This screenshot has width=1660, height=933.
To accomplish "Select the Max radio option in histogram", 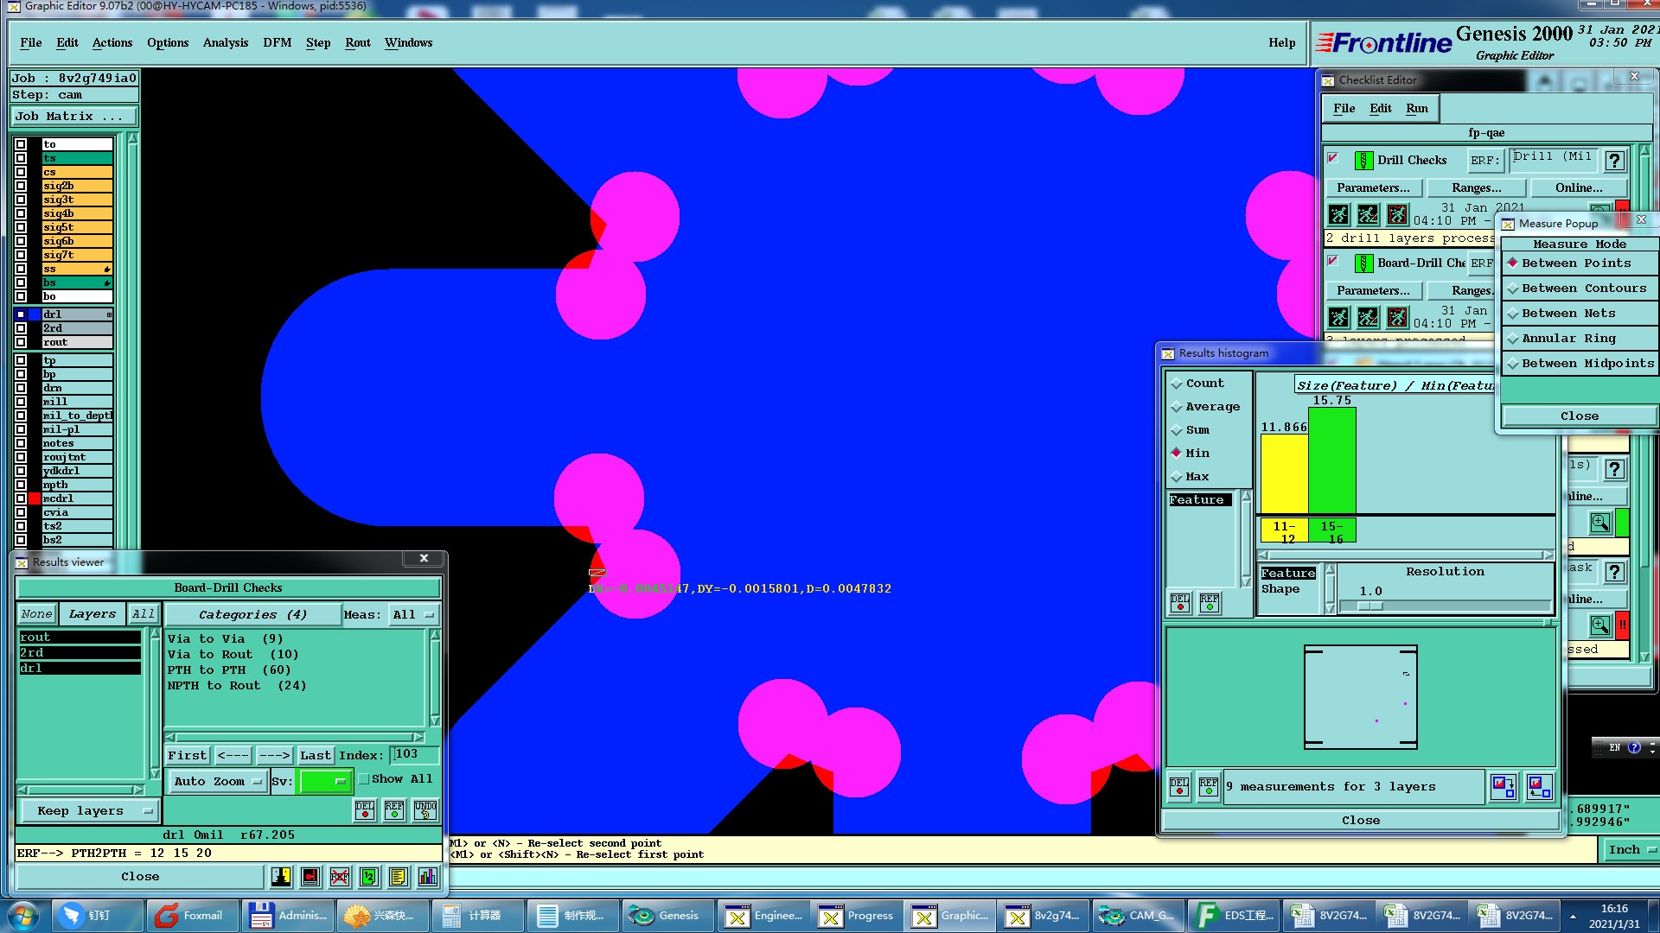I will (1177, 477).
